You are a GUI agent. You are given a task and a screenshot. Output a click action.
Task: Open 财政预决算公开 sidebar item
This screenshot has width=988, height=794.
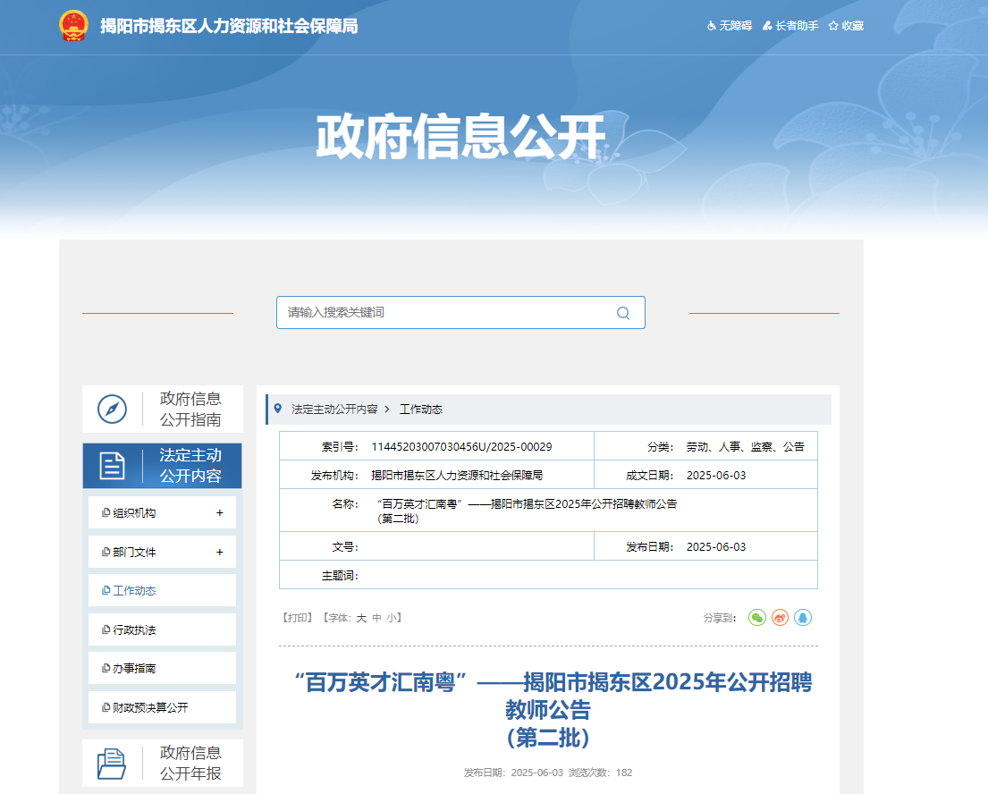tap(163, 707)
